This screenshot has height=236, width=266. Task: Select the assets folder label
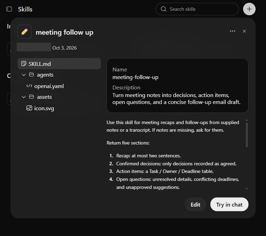[x=44, y=97]
